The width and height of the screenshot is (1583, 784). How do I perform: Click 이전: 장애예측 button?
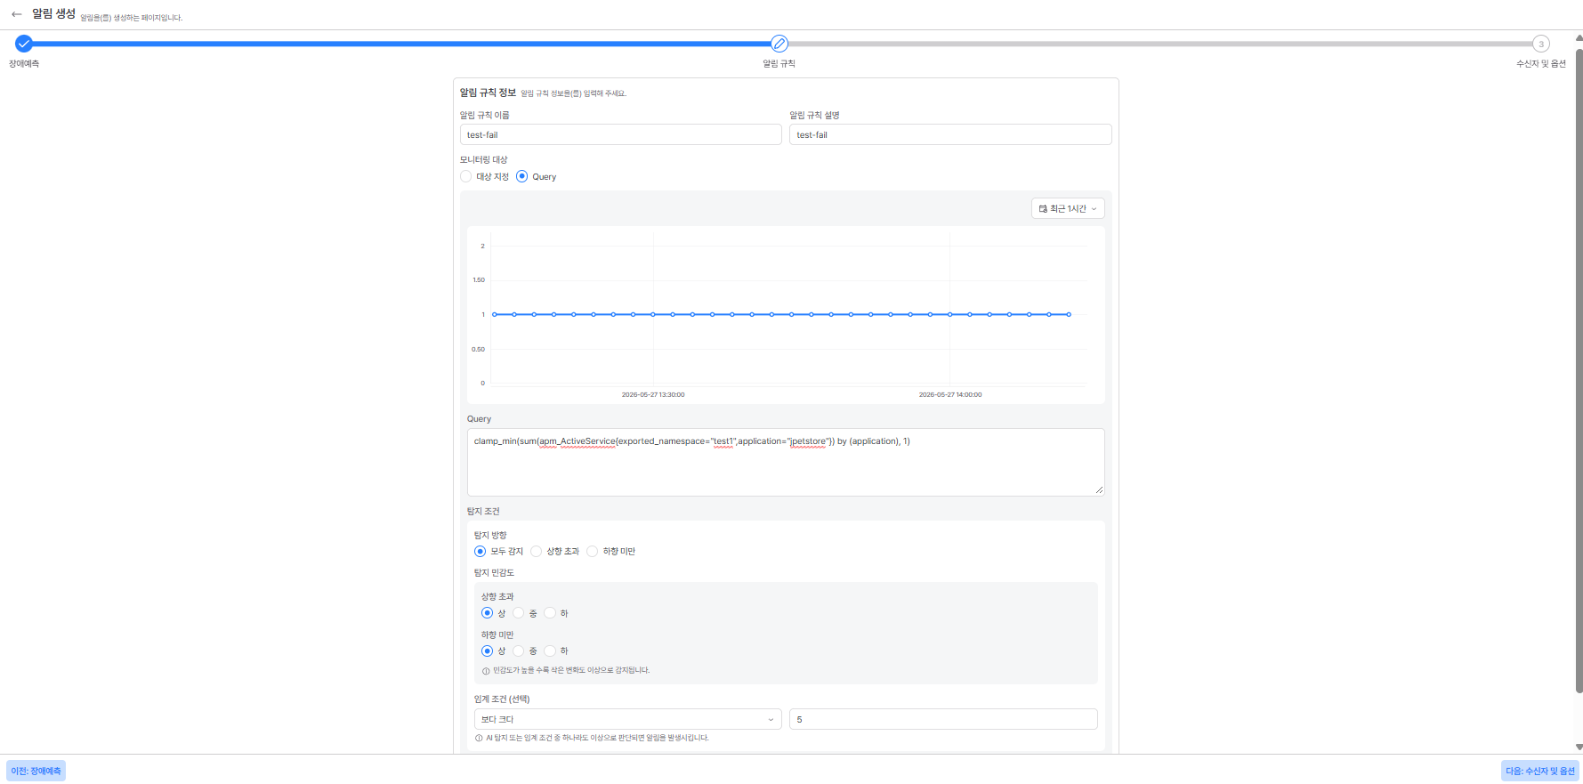point(36,771)
